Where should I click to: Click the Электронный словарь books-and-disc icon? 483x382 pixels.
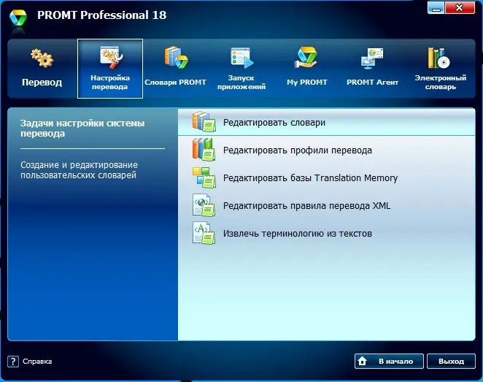(x=438, y=58)
